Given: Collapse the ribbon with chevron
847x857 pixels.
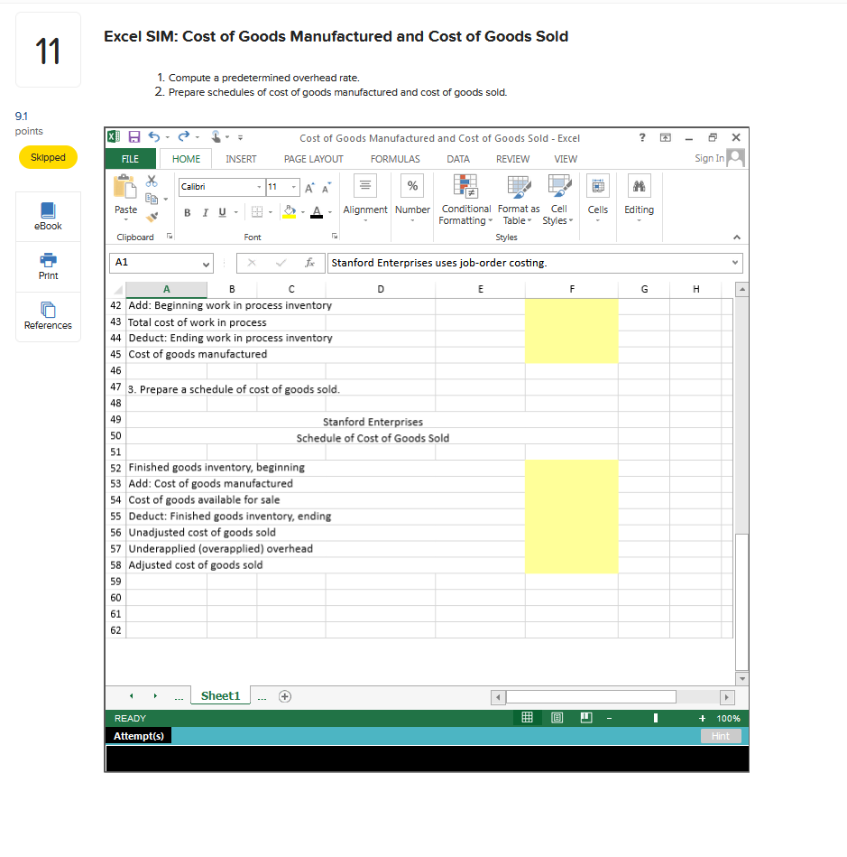Looking at the screenshot, I should coord(737,238).
